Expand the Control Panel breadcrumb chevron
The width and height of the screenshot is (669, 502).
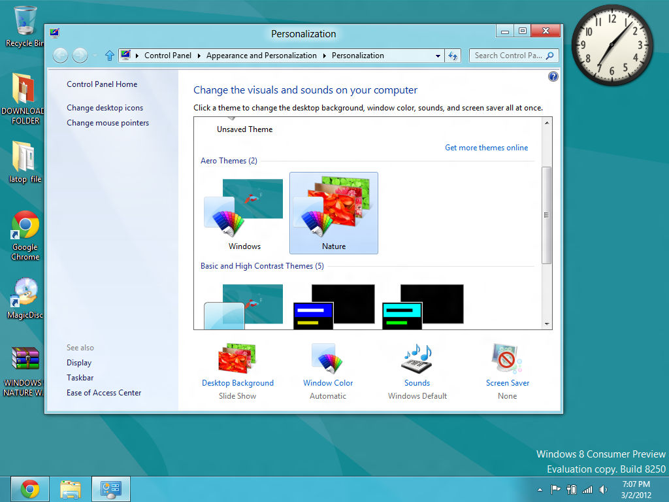tap(196, 56)
